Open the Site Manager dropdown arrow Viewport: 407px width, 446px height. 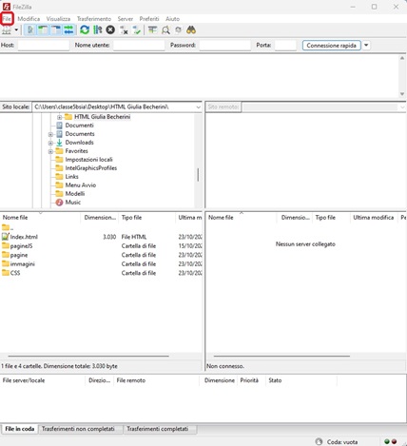16,30
